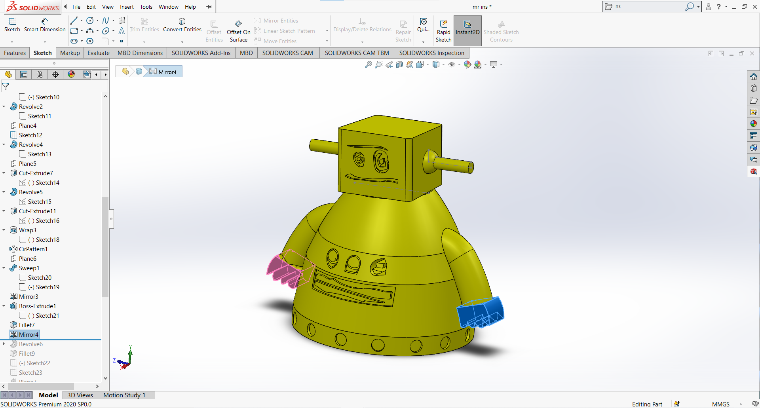This screenshot has height=408, width=760.
Task: Click the Edit Appearance icon in view toolbar
Action: (467, 65)
